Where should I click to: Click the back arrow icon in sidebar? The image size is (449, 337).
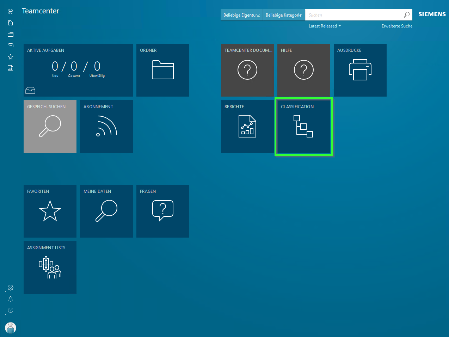click(x=10, y=12)
